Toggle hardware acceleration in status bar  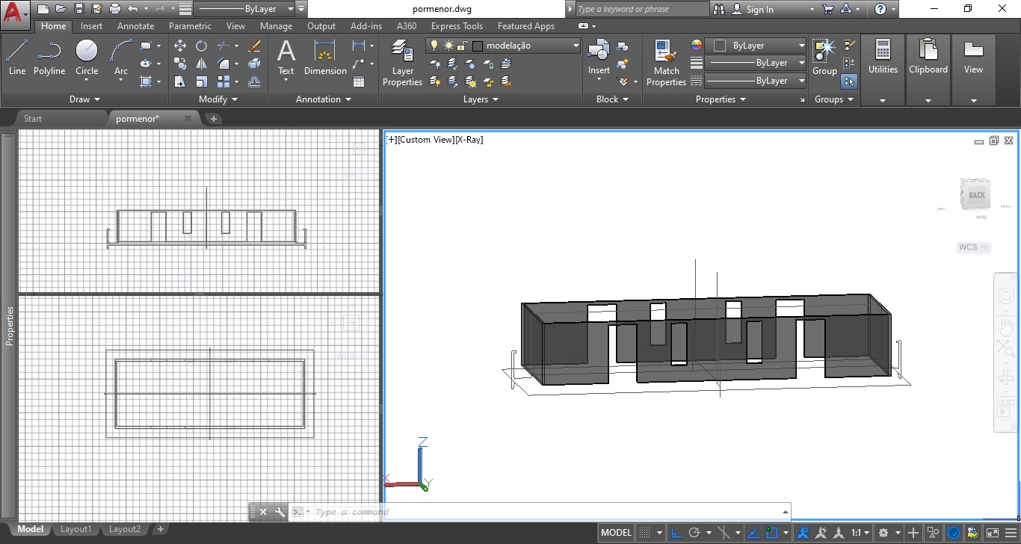tap(954, 533)
